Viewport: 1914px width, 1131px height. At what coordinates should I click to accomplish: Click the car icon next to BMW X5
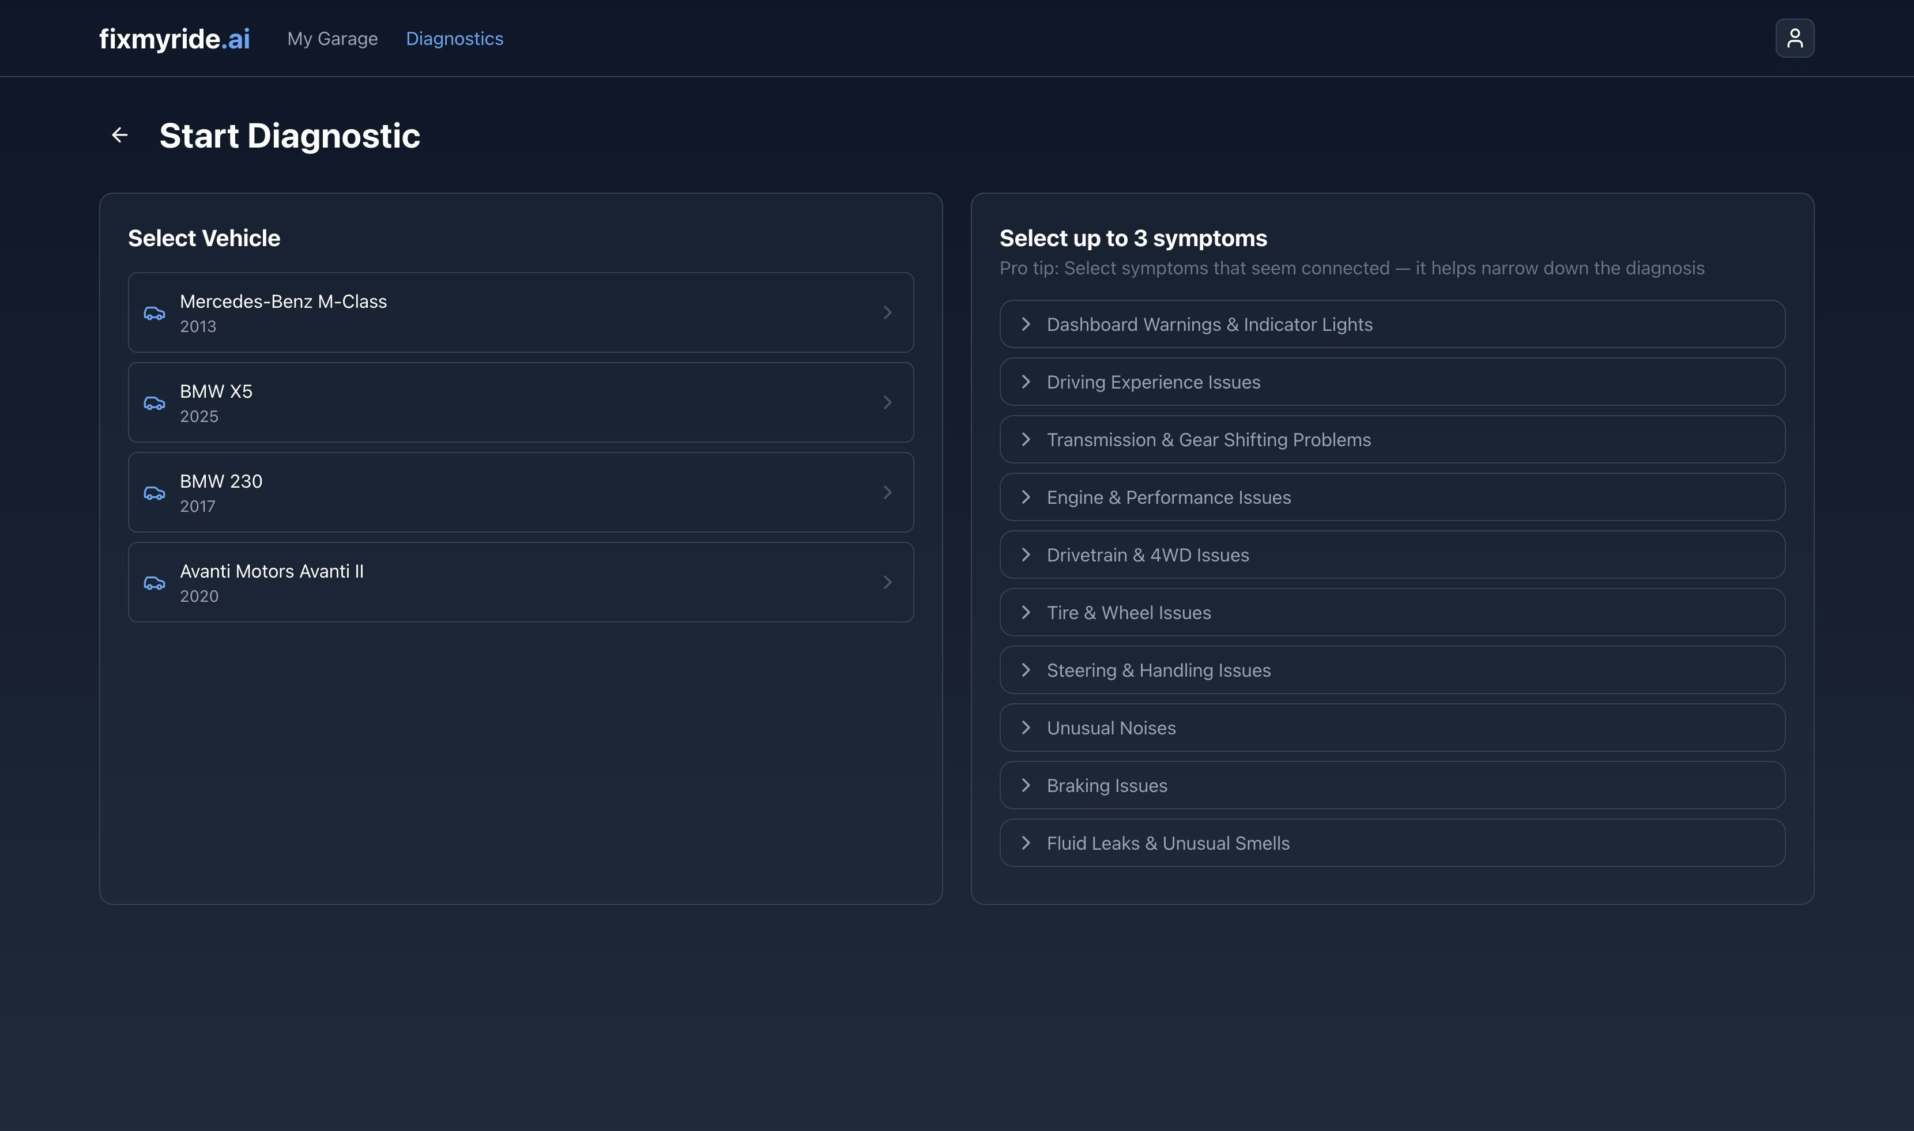(155, 403)
